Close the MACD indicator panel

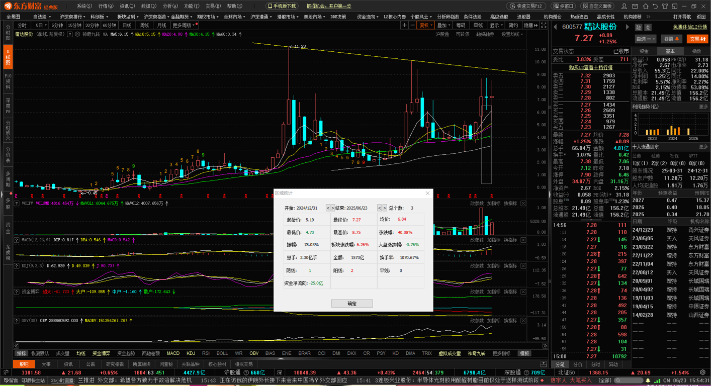coord(523,240)
